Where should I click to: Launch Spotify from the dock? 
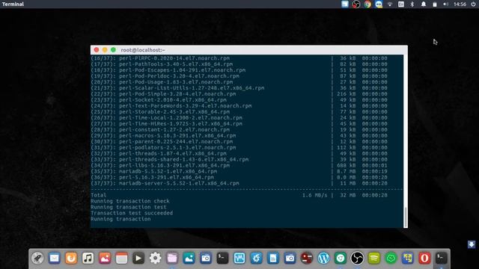tap(374, 259)
